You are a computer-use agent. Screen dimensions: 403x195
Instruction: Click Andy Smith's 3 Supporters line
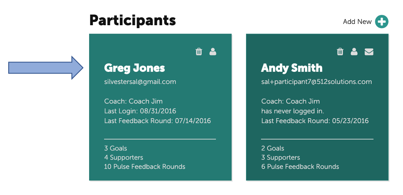tap(280, 157)
